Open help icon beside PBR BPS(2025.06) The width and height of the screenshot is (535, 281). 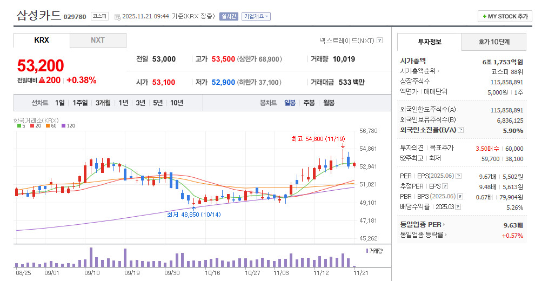[x=460, y=196]
